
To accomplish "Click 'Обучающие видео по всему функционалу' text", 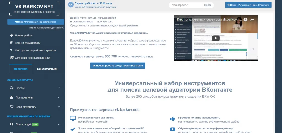I will point(205,128).
